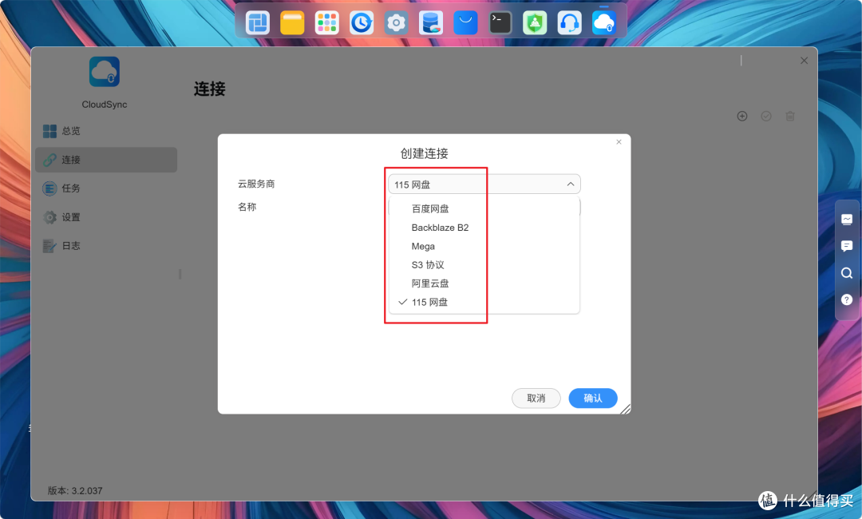Image resolution: width=862 pixels, height=519 pixels.
Task: Open 任务 tasks in sidebar
Action: tap(106, 188)
